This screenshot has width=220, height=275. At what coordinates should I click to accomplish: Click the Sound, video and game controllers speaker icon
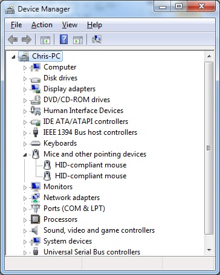pos(34,230)
